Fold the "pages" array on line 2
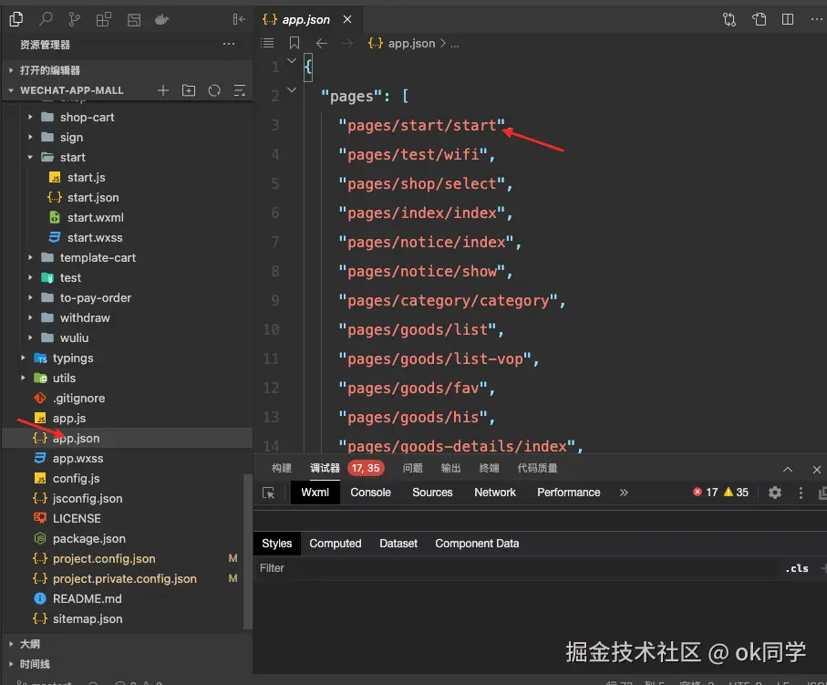The height and width of the screenshot is (685, 827). (x=292, y=89)
